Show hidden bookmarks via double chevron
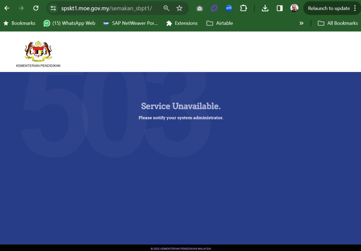Image resolution: width=361 pixels, height=251 pixels. pos(301,23)
